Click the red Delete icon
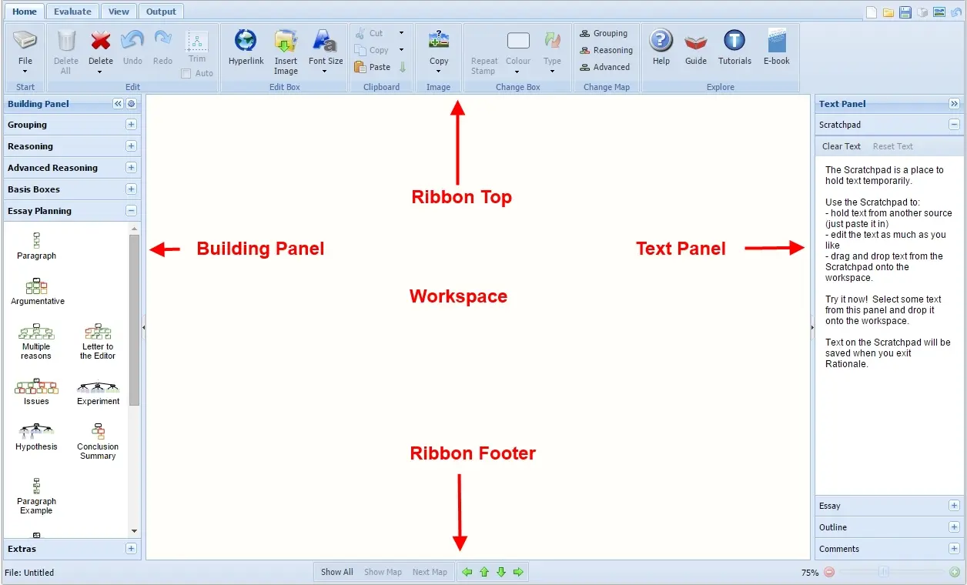Screen dimensions: 967x585 click(101, 41)
